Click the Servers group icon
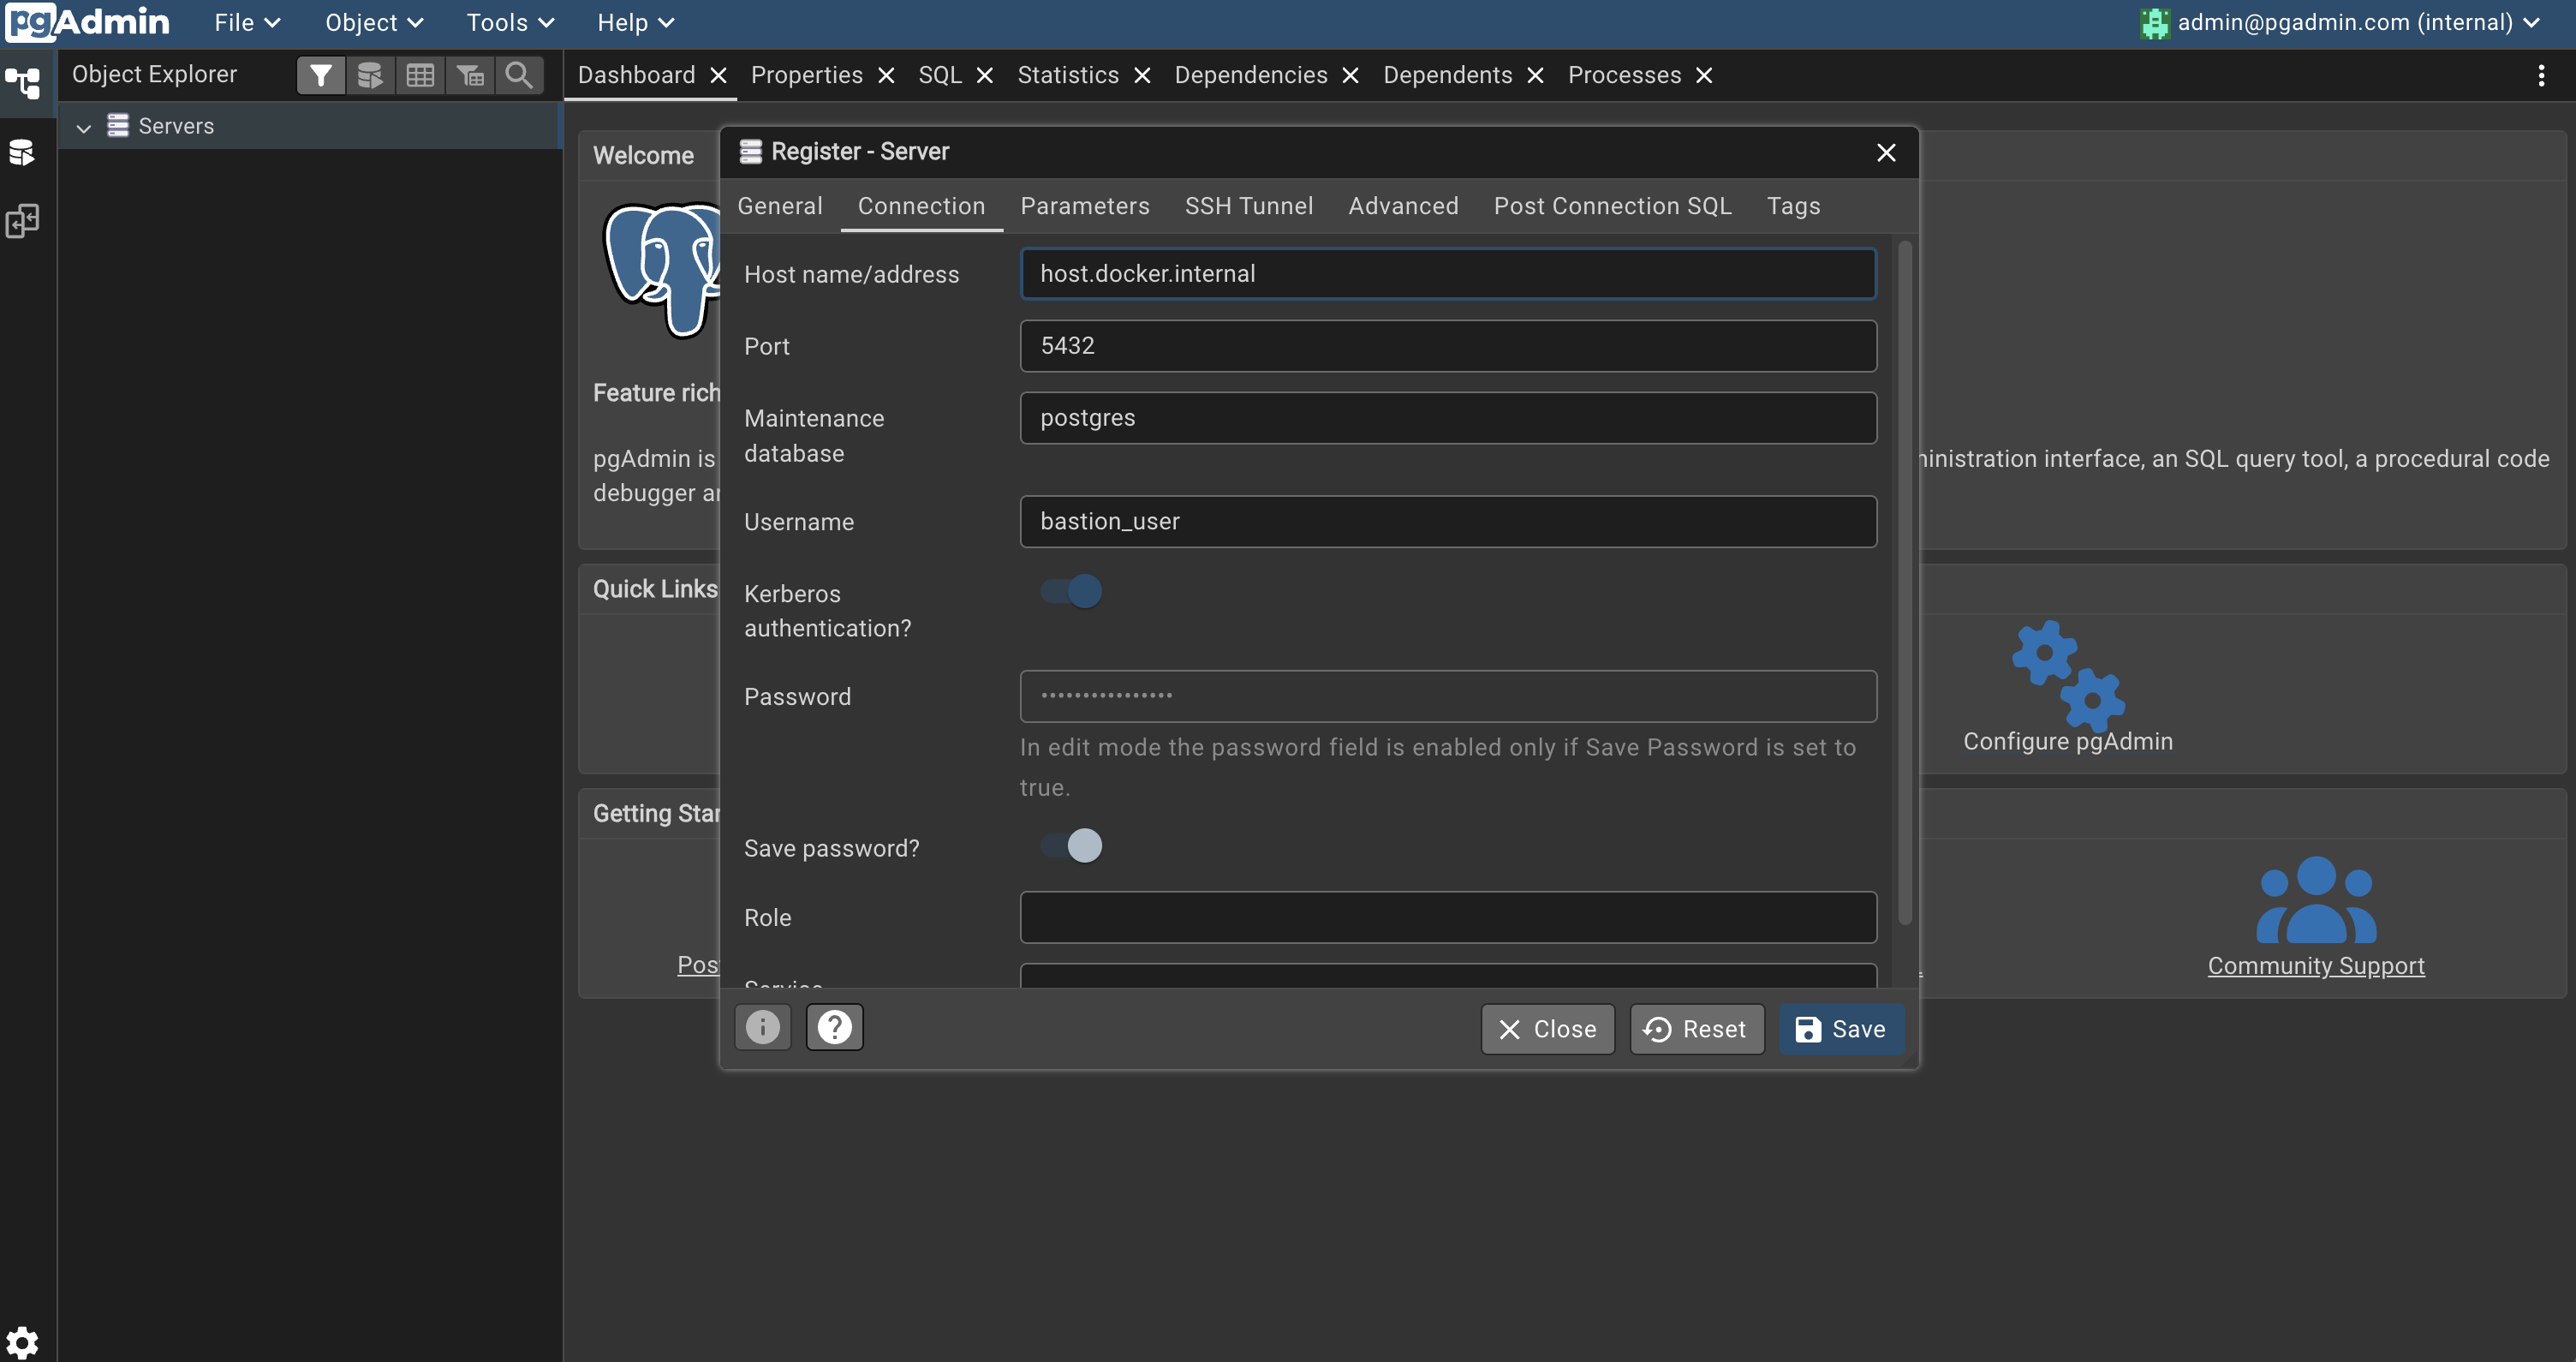 118,126
